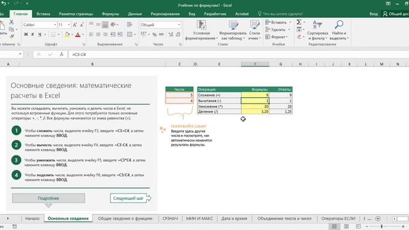Open the Разметка страницы ribbon tab
This screenshot has height=230, width=409.
[x=76, y=14]
